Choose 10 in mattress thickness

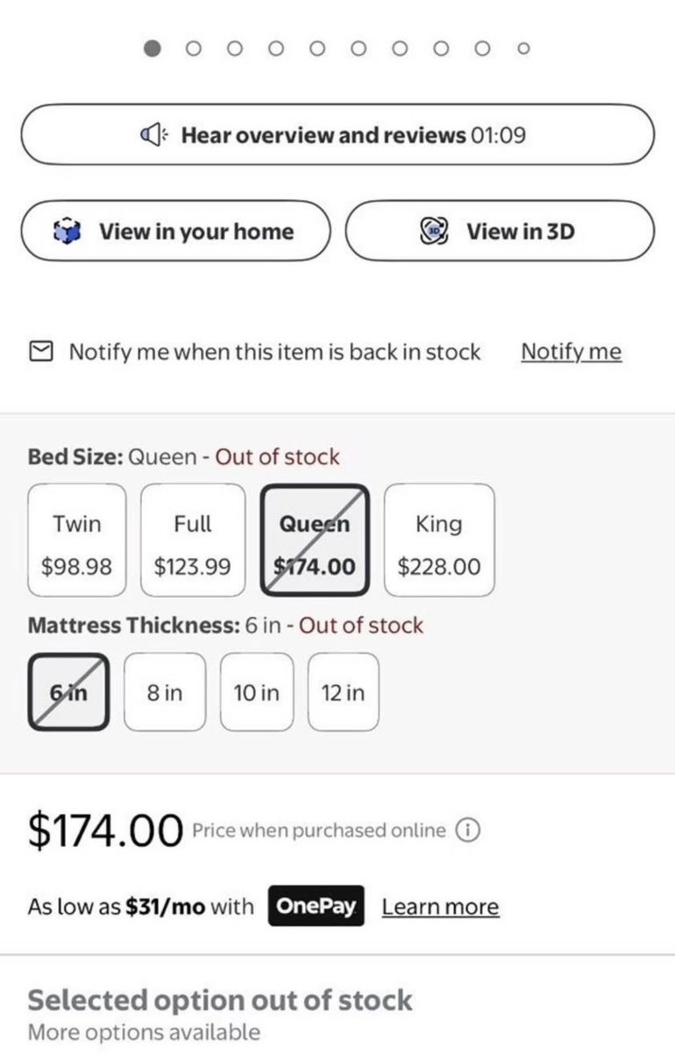(256, 691)
